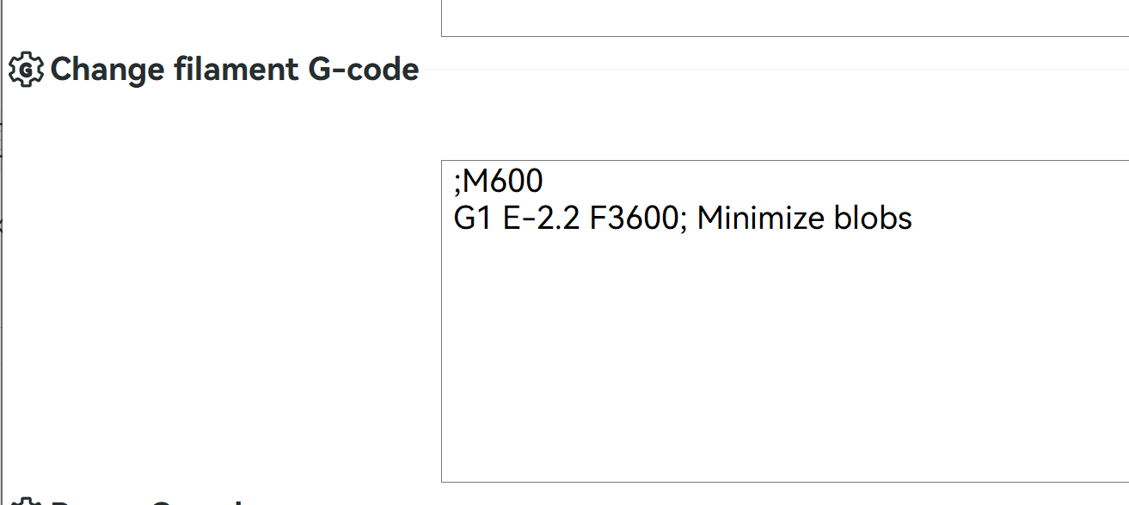Click the gear icon beside Change filament G-code

point(26,69)
